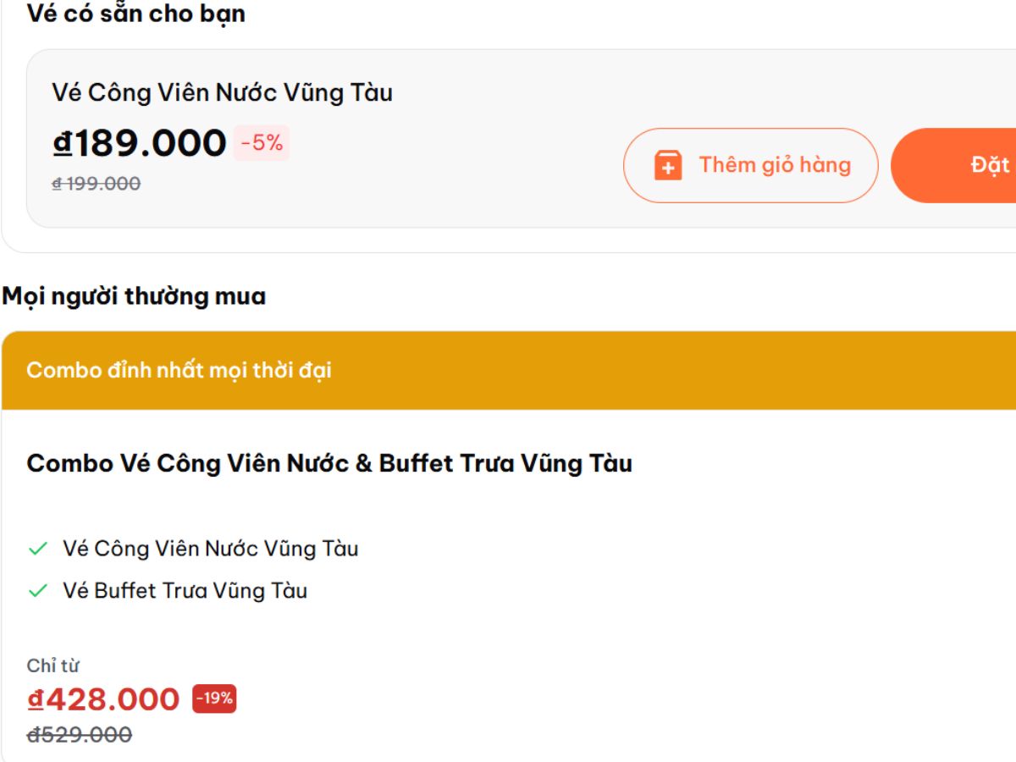Open Combo Vé Công Viên Nước & Buffet Trưa title
1016x762 pixels.
pos(329,463)
